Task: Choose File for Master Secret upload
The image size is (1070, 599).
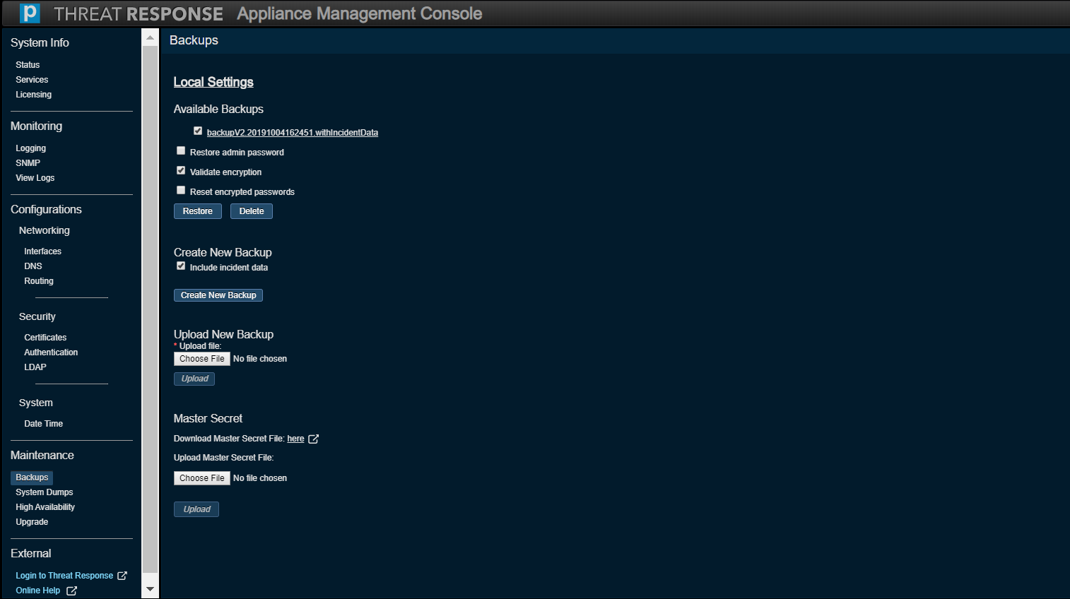Action: (x=201, y=478)
